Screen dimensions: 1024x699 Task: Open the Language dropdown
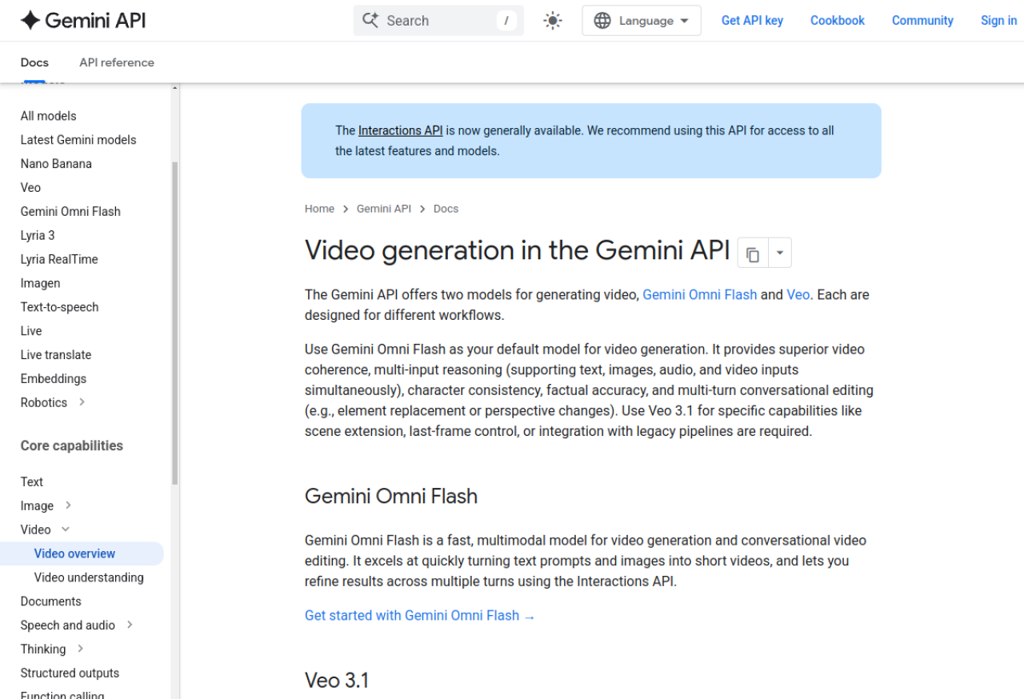pos(642,21)
